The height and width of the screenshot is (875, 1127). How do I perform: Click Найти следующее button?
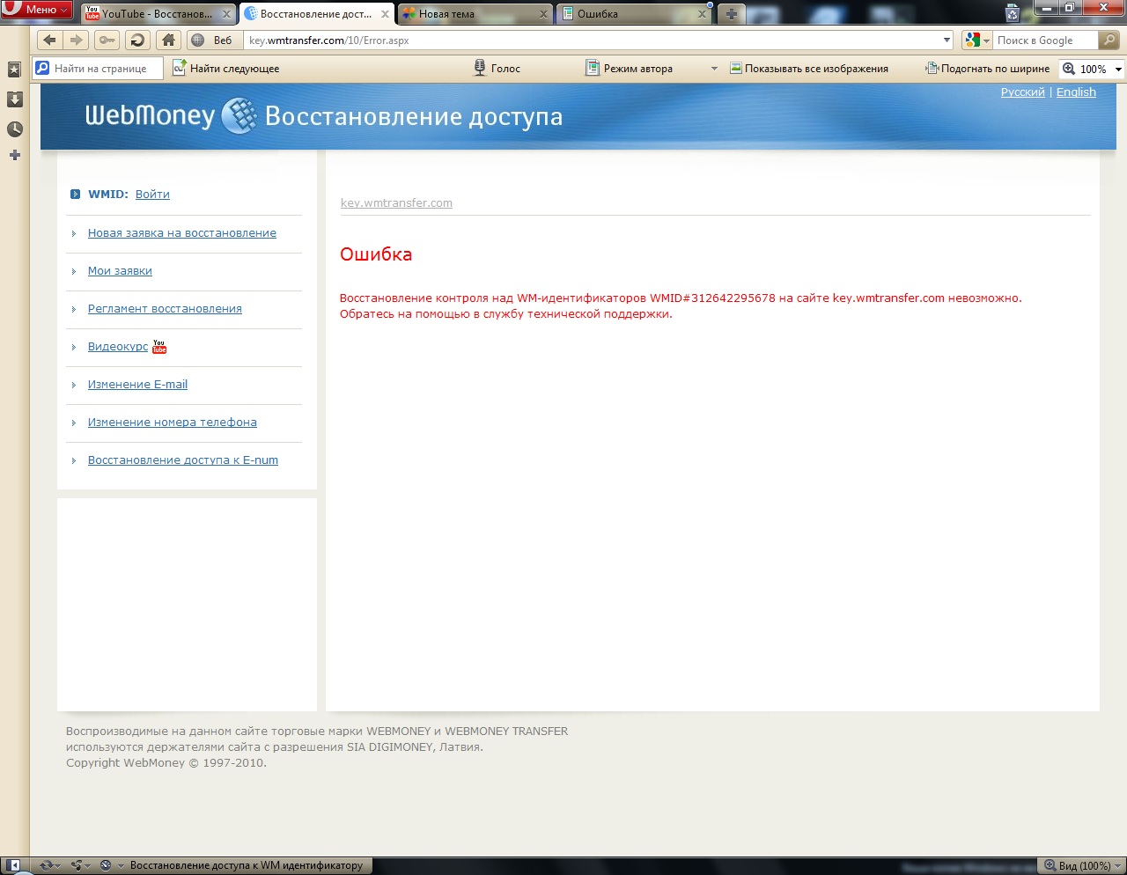tap(226, 69)
